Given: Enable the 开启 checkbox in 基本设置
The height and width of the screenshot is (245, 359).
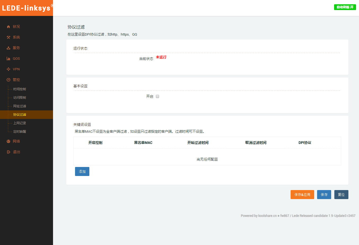Looking at the screenshot, I should click(157, 96).
